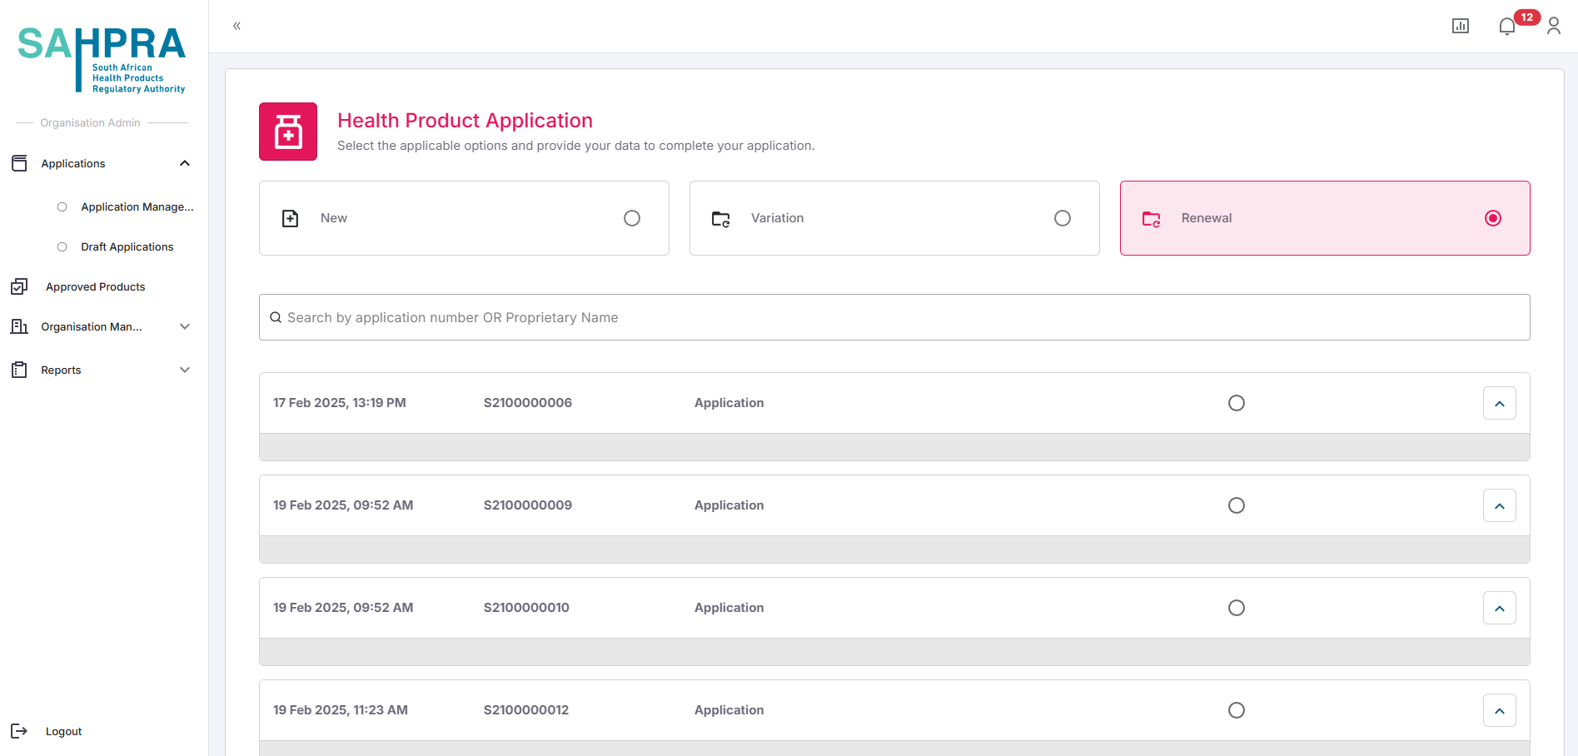Click the pink Health Product Application icon
Image resolution: width=1578 pixels, height=756 pixels.
point(288,132)
